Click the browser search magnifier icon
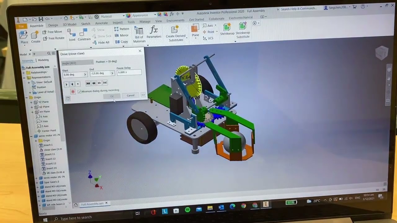397x223 pixels. tap(49, 54)
